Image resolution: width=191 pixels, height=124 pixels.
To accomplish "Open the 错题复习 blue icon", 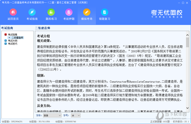I will (x=104, y=12).
